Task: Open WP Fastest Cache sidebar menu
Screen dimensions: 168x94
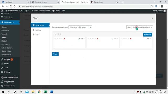Action: [10, 78]
